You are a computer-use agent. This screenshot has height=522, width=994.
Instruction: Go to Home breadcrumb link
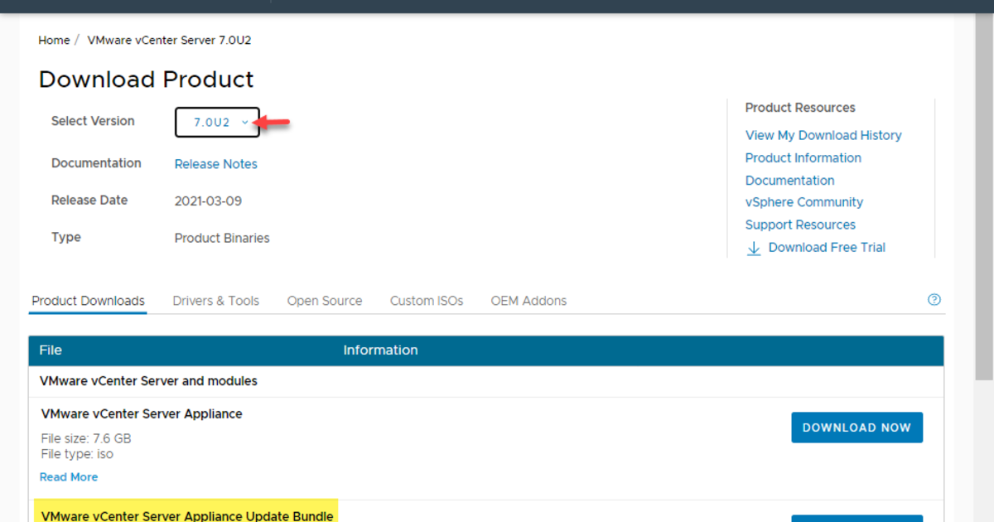point(54,40)
